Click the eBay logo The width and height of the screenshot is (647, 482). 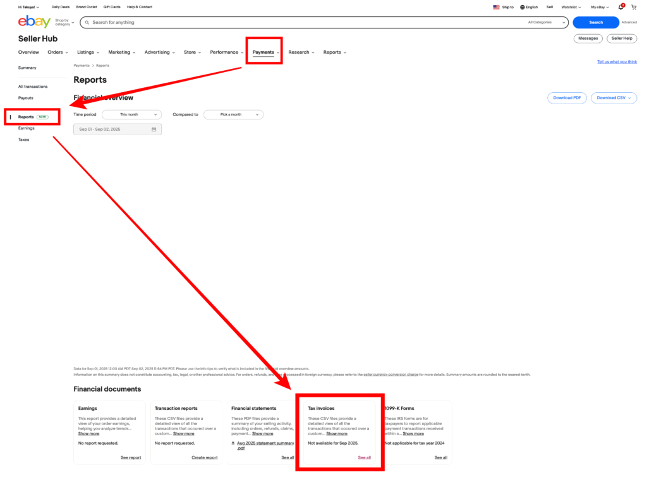pos(34,22)
